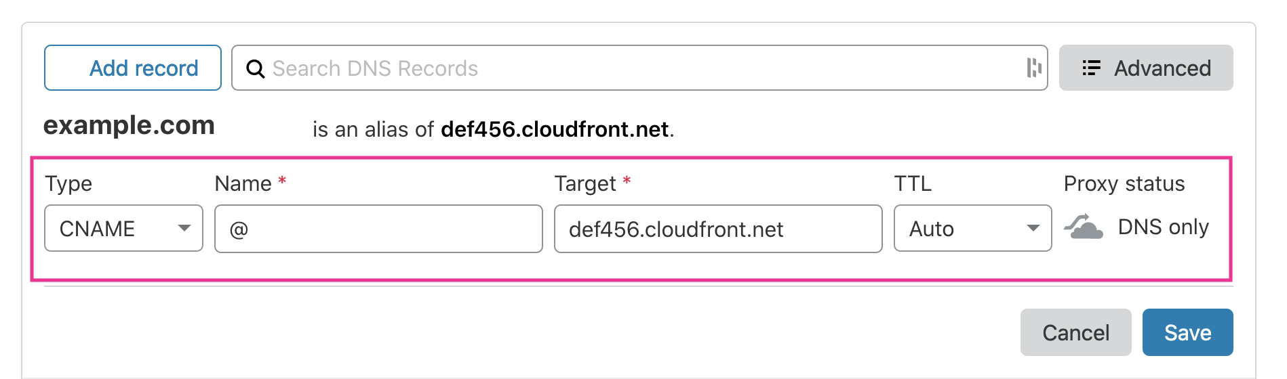
Task: Click the example.com heading
Action: (x=129, y=125)
